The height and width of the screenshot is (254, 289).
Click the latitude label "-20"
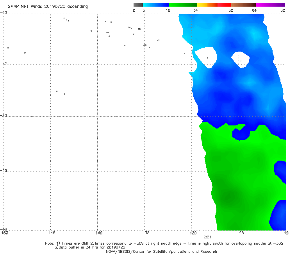click(x=4, y=13)
